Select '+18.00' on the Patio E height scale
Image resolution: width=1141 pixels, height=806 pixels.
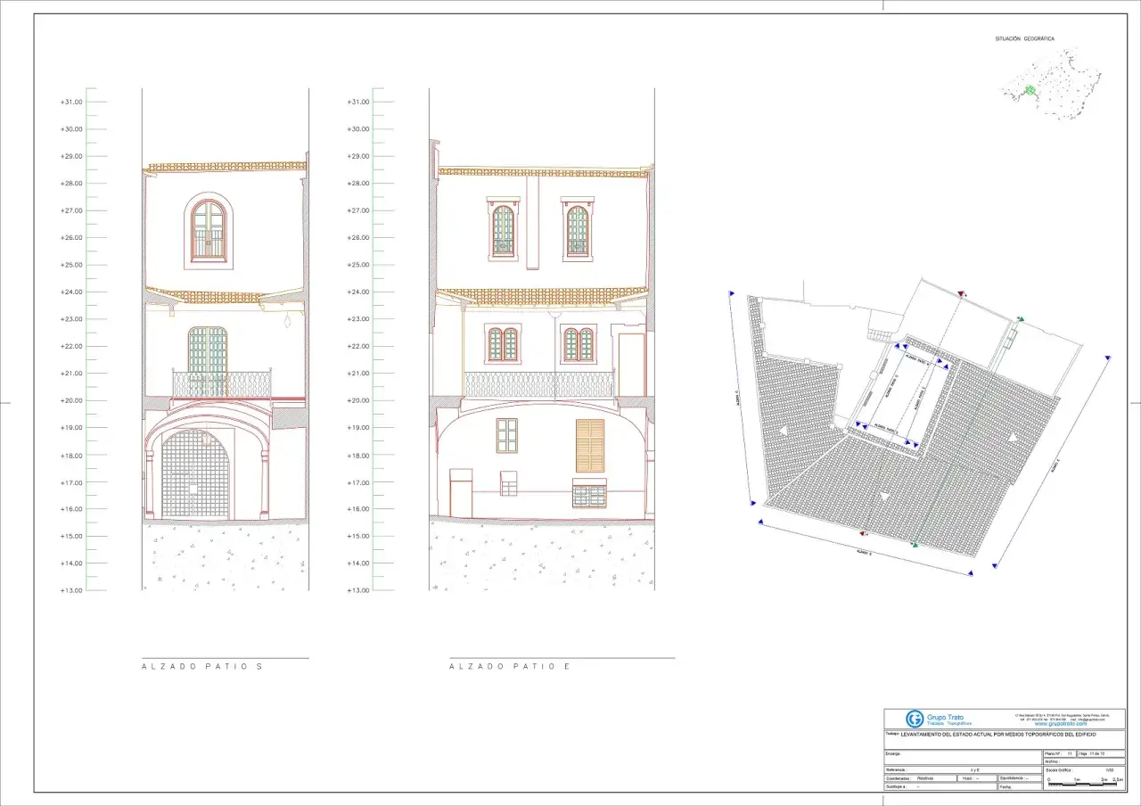(358, 455)
